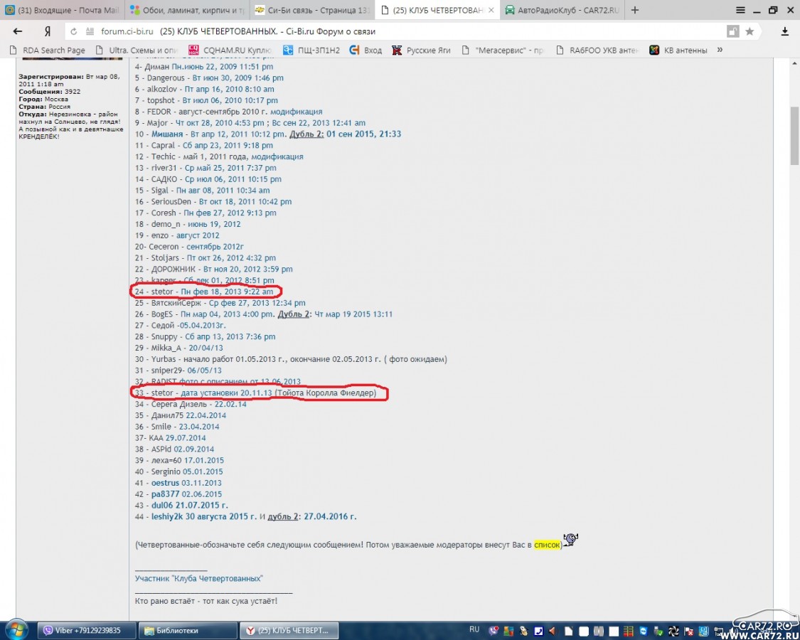
Task: Open the Yandex home button
Action: tap(48, 31)
